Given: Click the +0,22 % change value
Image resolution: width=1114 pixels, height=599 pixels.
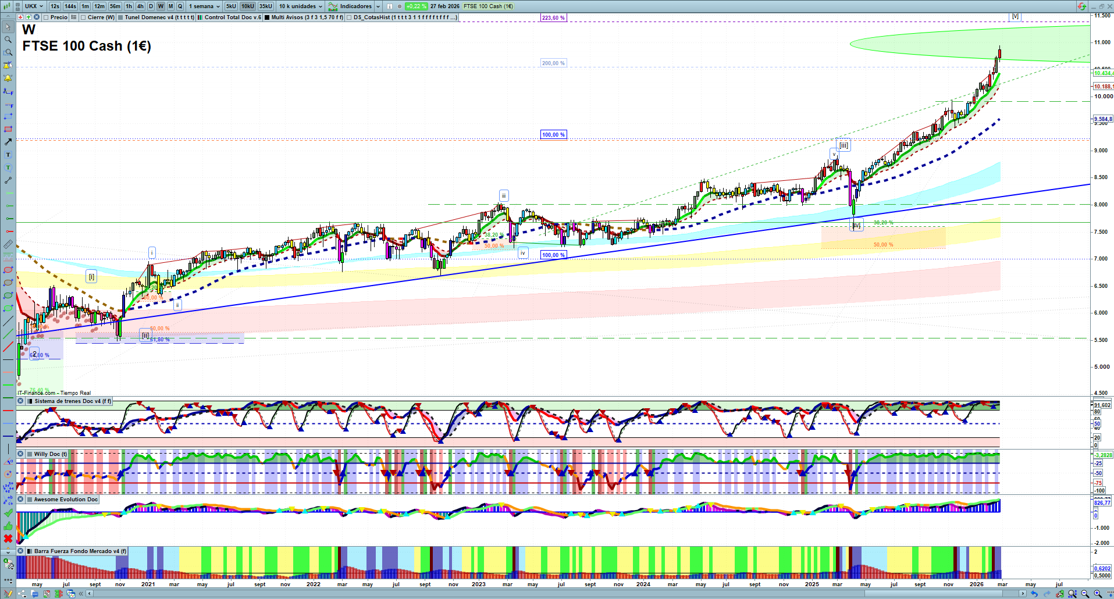Looking at the screenshot, I should pos(417,6).
